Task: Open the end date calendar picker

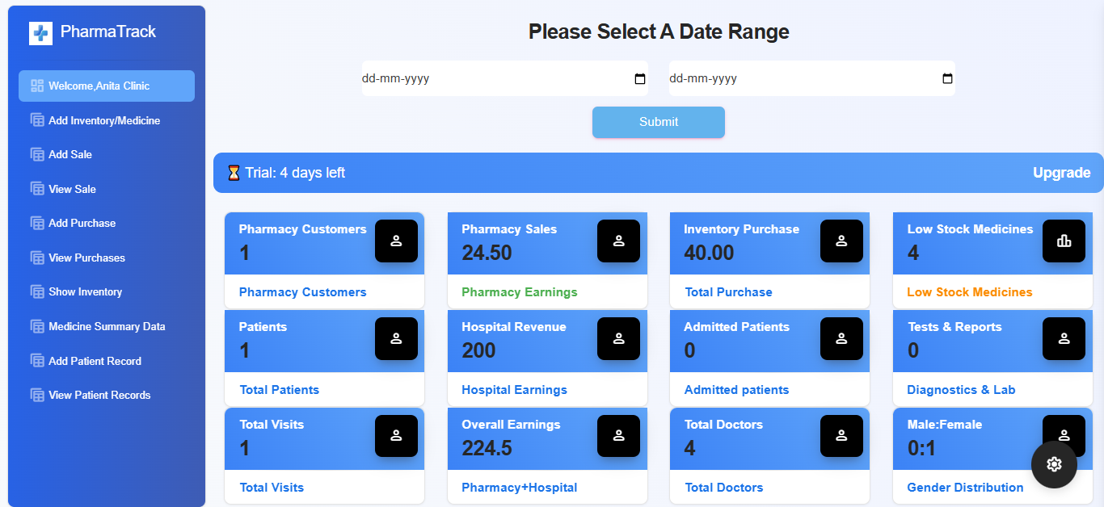Action: (x=947, y=79)
